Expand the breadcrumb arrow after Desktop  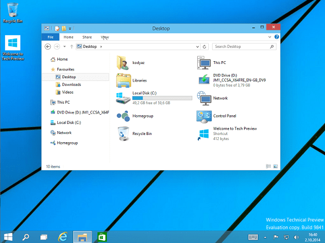(101, 47)
